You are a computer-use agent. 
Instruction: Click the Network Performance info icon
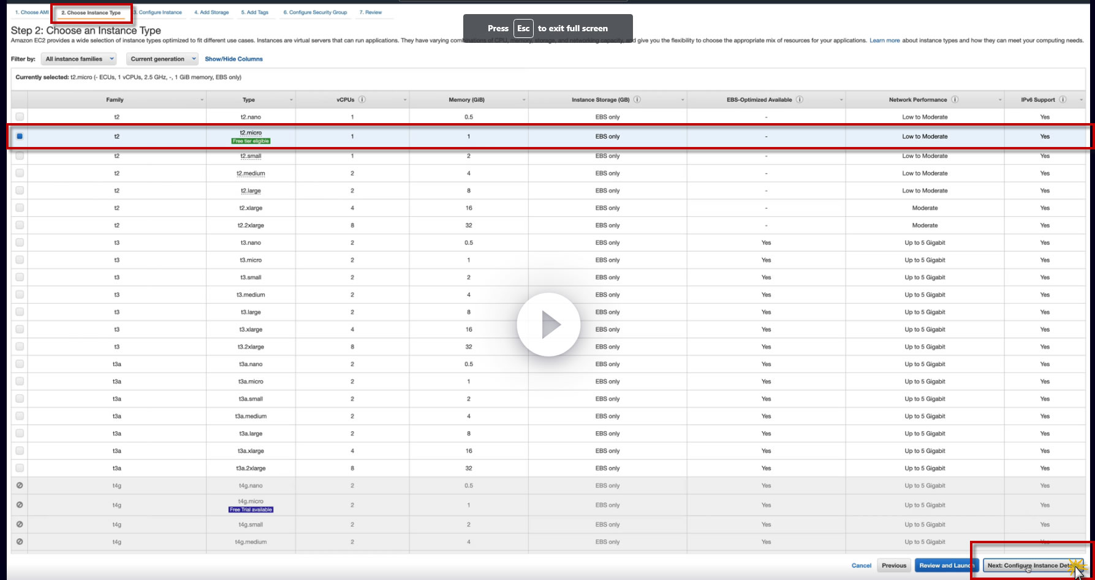(x=955, y=99)
